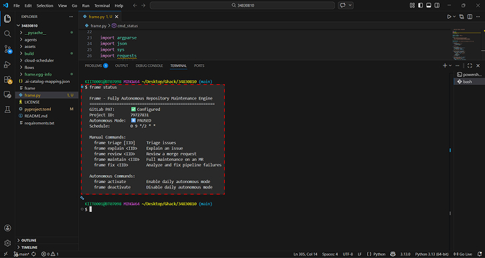
Task: Open editor More Actions ellipsis
Action: coord(478,17)
